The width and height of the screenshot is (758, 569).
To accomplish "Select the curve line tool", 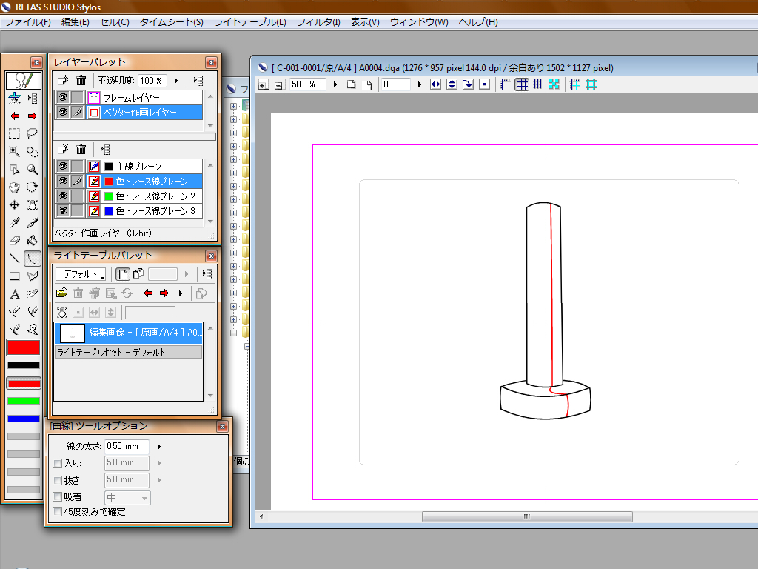I will [x=33, y=259].
